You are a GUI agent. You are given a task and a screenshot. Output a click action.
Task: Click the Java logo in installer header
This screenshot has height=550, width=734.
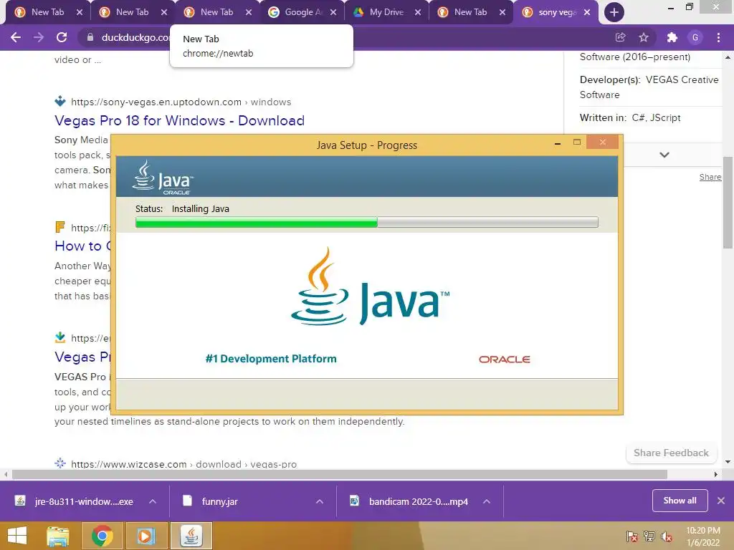pos(162,178)
